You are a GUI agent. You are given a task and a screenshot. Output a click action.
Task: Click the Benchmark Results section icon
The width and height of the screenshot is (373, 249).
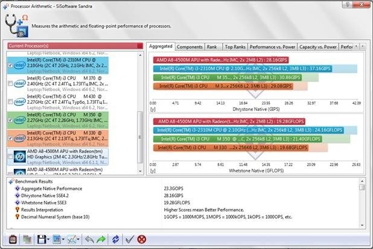[11, 181]
